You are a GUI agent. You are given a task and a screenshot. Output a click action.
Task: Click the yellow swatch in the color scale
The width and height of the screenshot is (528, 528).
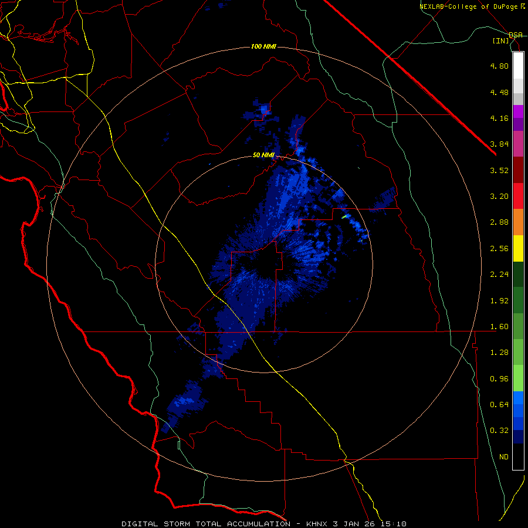click(x=518, y=249)
